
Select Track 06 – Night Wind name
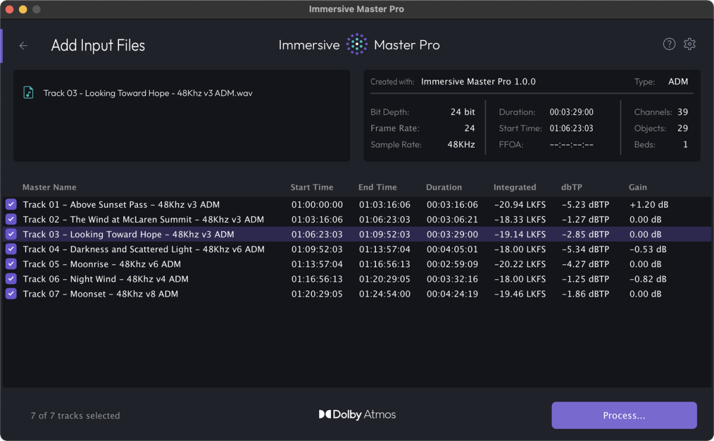(105, 279)
